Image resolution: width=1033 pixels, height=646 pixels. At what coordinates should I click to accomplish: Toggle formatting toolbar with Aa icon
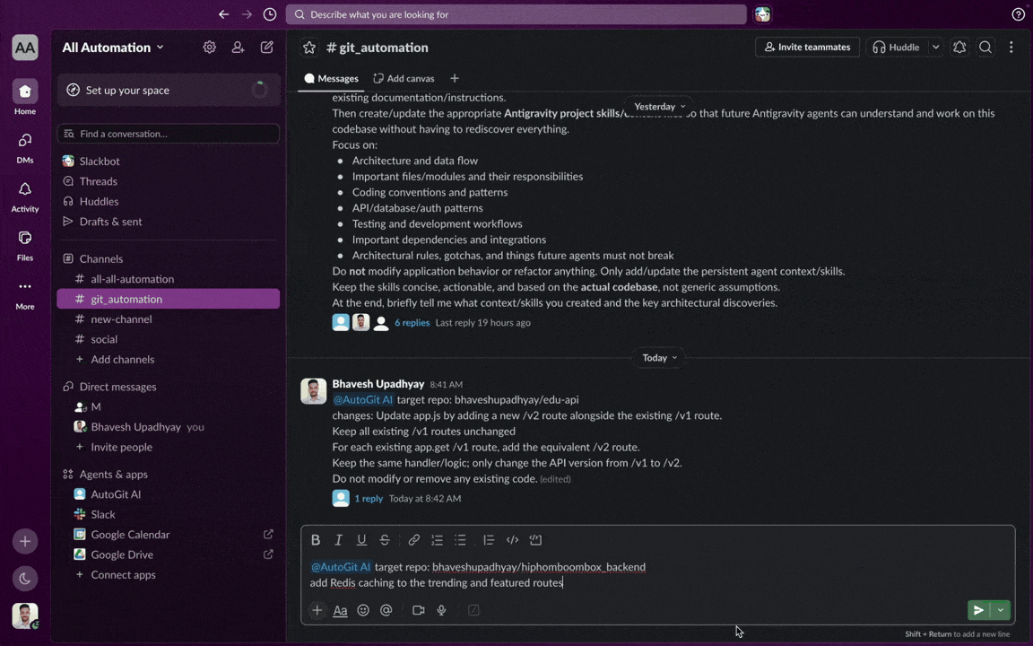tap(340, 610)
